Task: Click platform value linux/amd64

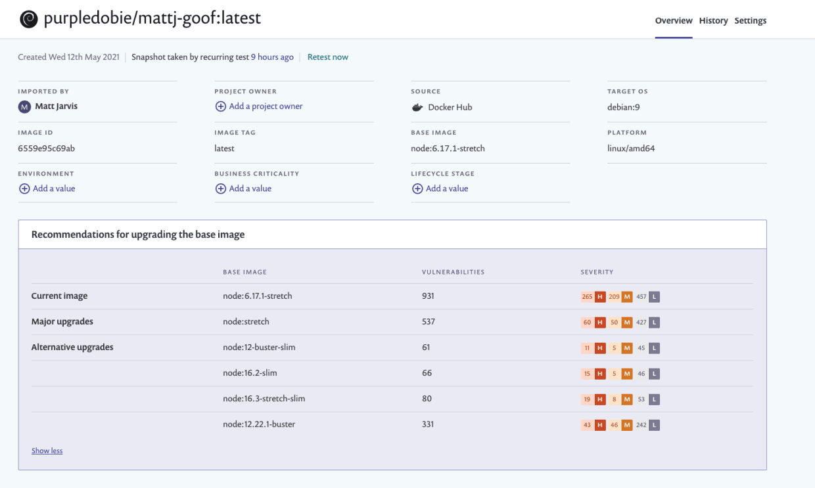Action: [x=631, y=148]
